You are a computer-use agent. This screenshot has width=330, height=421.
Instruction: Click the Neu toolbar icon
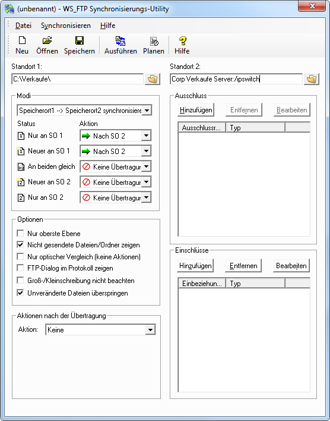[22, 40]
